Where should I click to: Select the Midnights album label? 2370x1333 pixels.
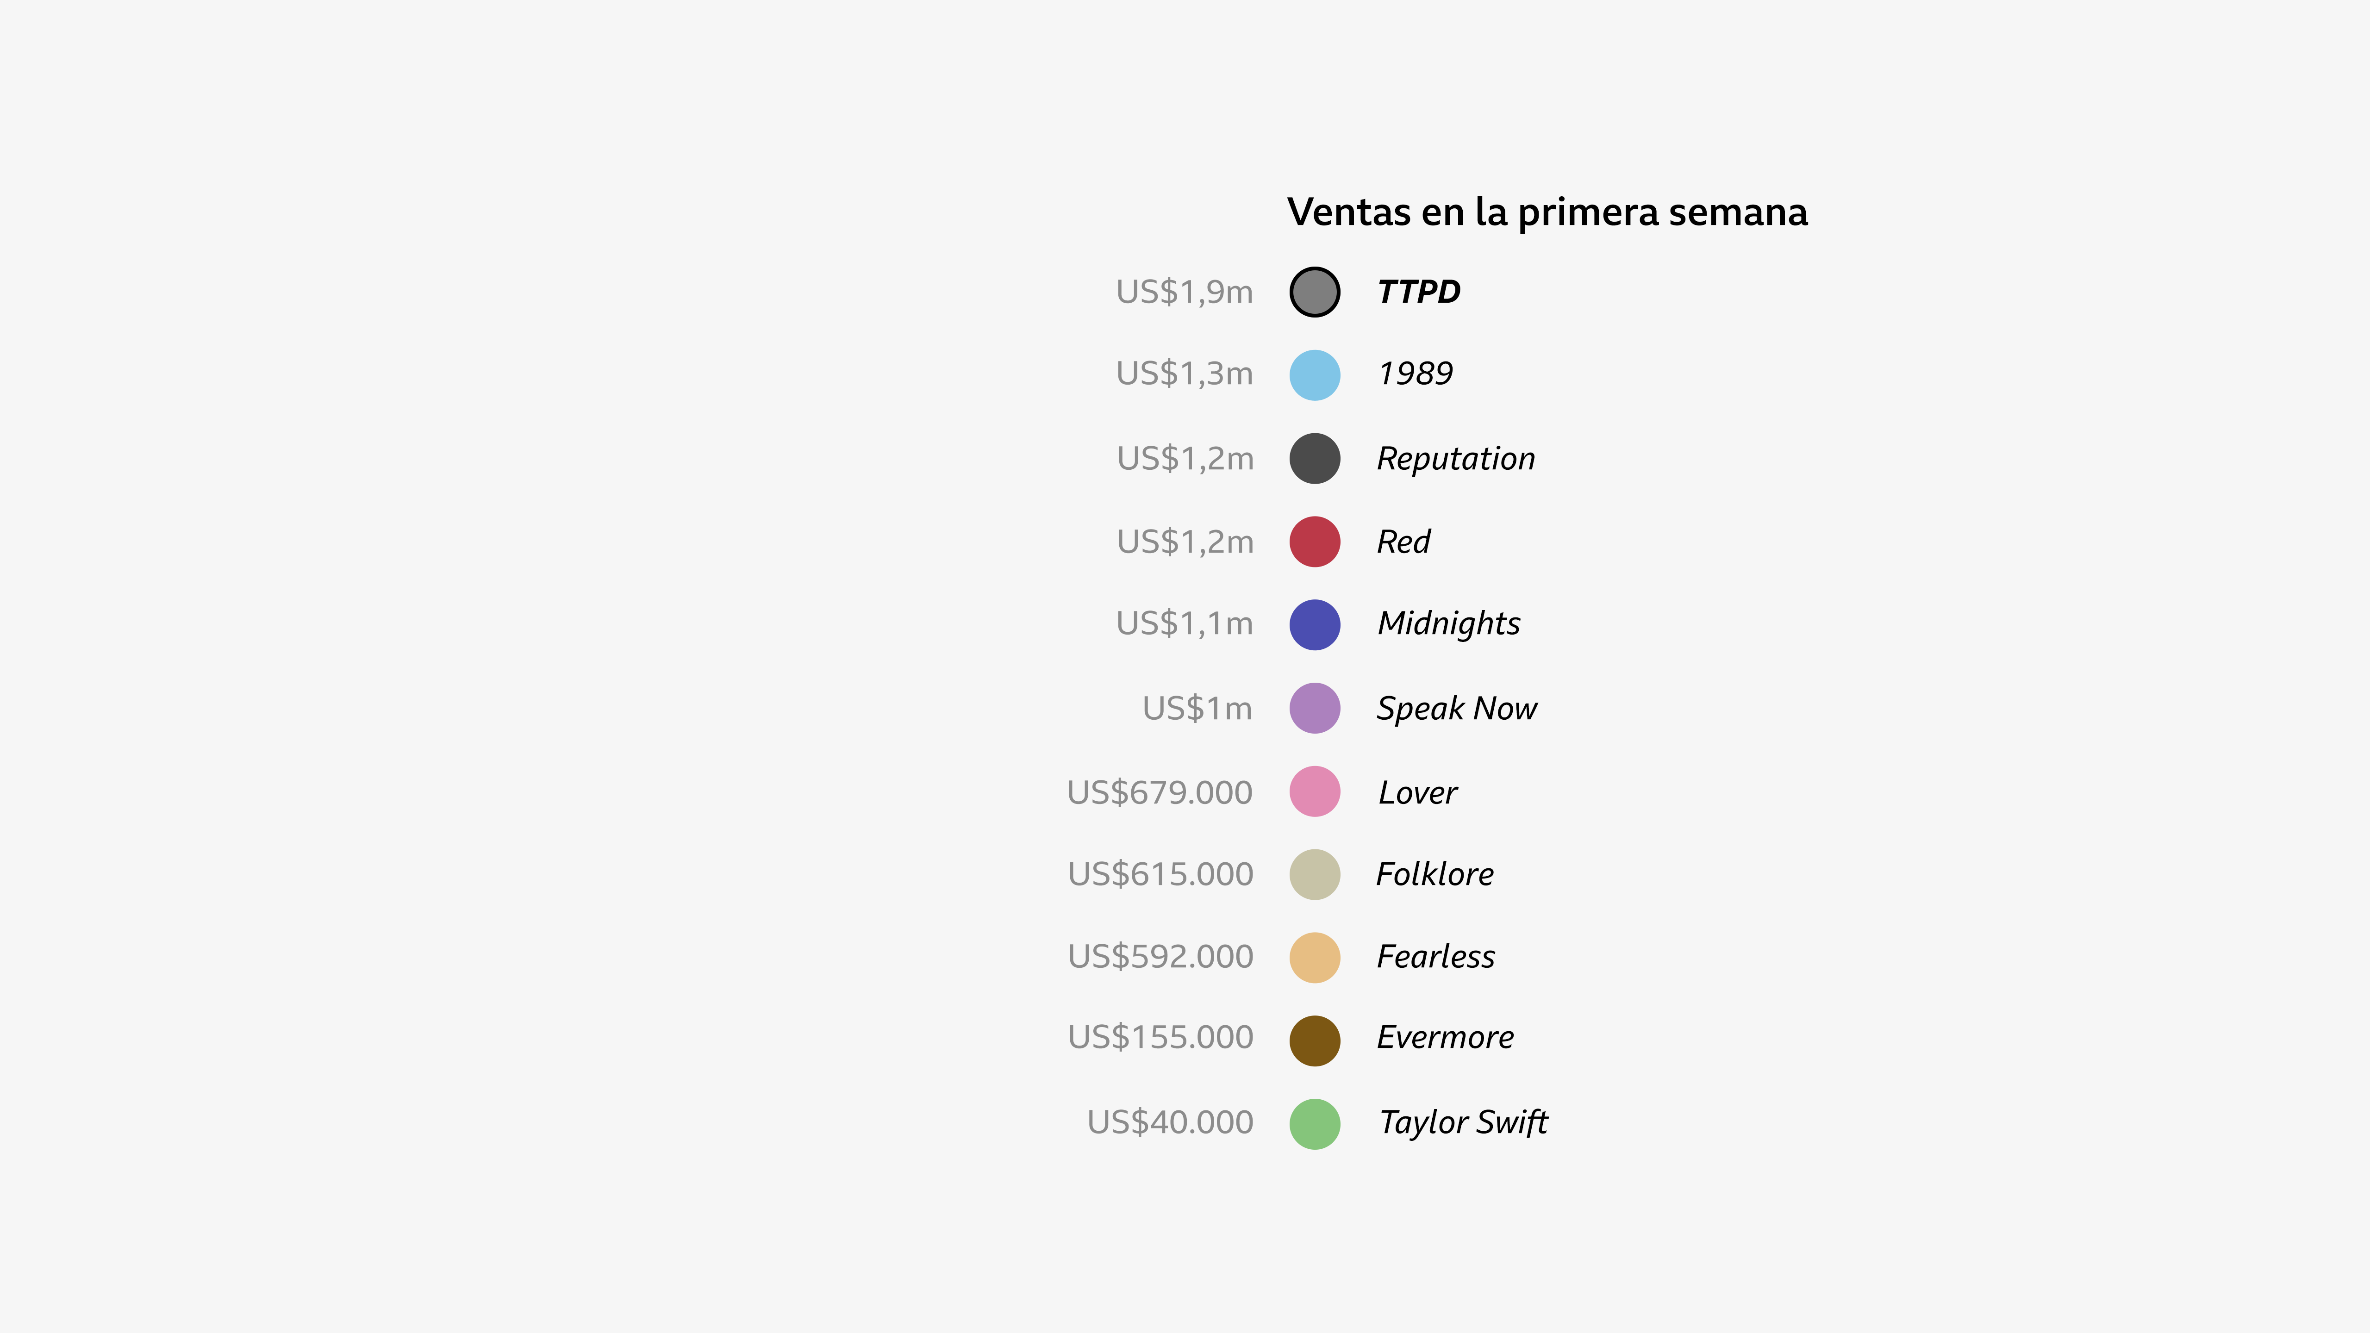click(1448, 624)
